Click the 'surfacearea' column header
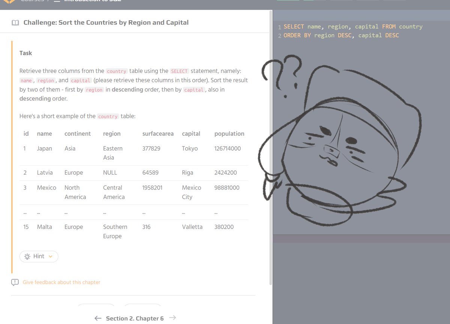The width and height of the screenshot is (450, 324). pos(158,134)
